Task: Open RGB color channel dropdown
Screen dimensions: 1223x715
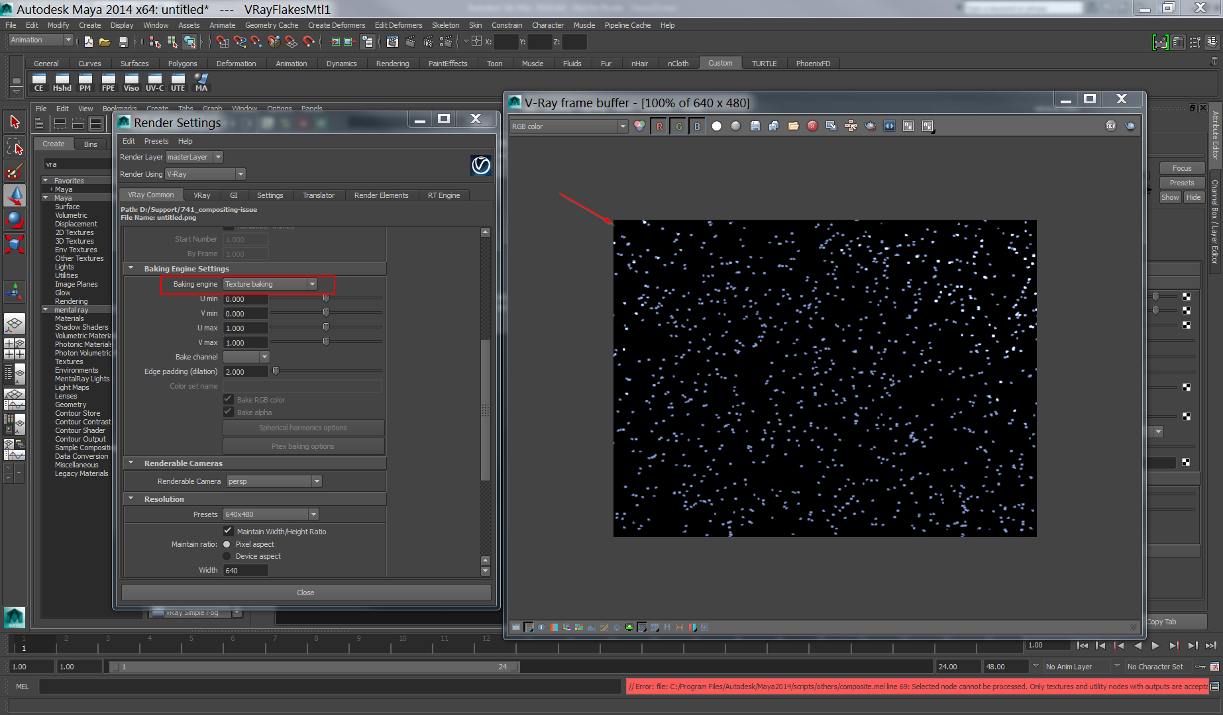Action: 568,126
